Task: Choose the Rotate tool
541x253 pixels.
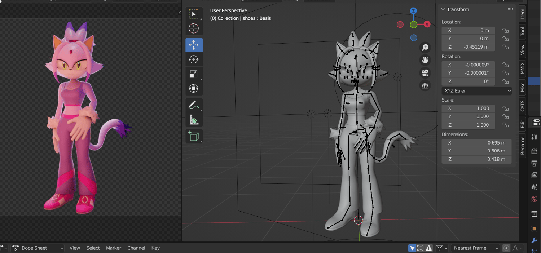Action: [194, 59]
